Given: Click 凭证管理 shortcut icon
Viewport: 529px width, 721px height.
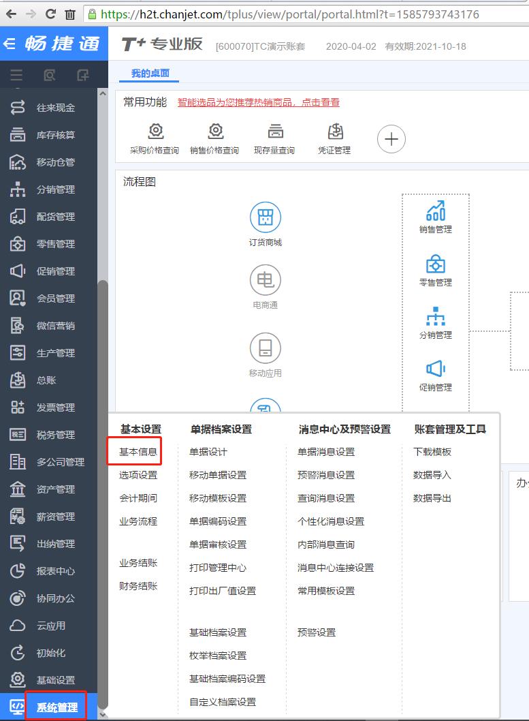Looking at the screenshot, I should 335,132.
